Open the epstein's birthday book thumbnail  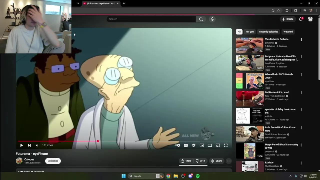pyautogui.click(x=249, y=116)
